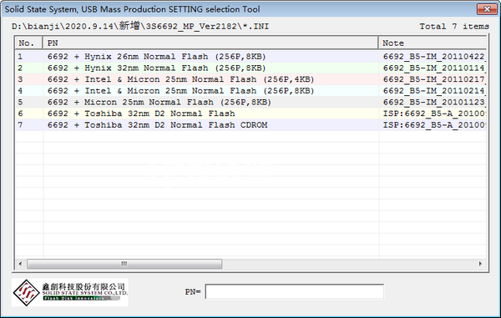Pick Toshiba 32nm D2 Normal Flash row 6
Screen dimensions: 501x318
coord(250,114)
